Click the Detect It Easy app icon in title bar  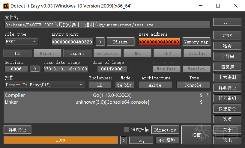[6, 6]
